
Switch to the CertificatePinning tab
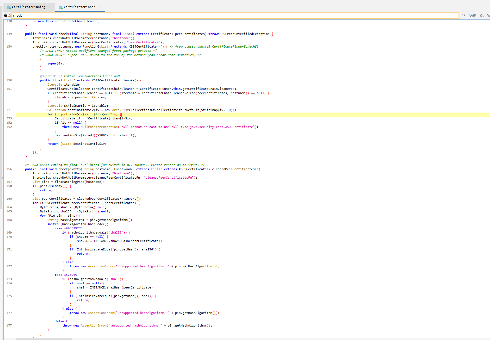28,7
